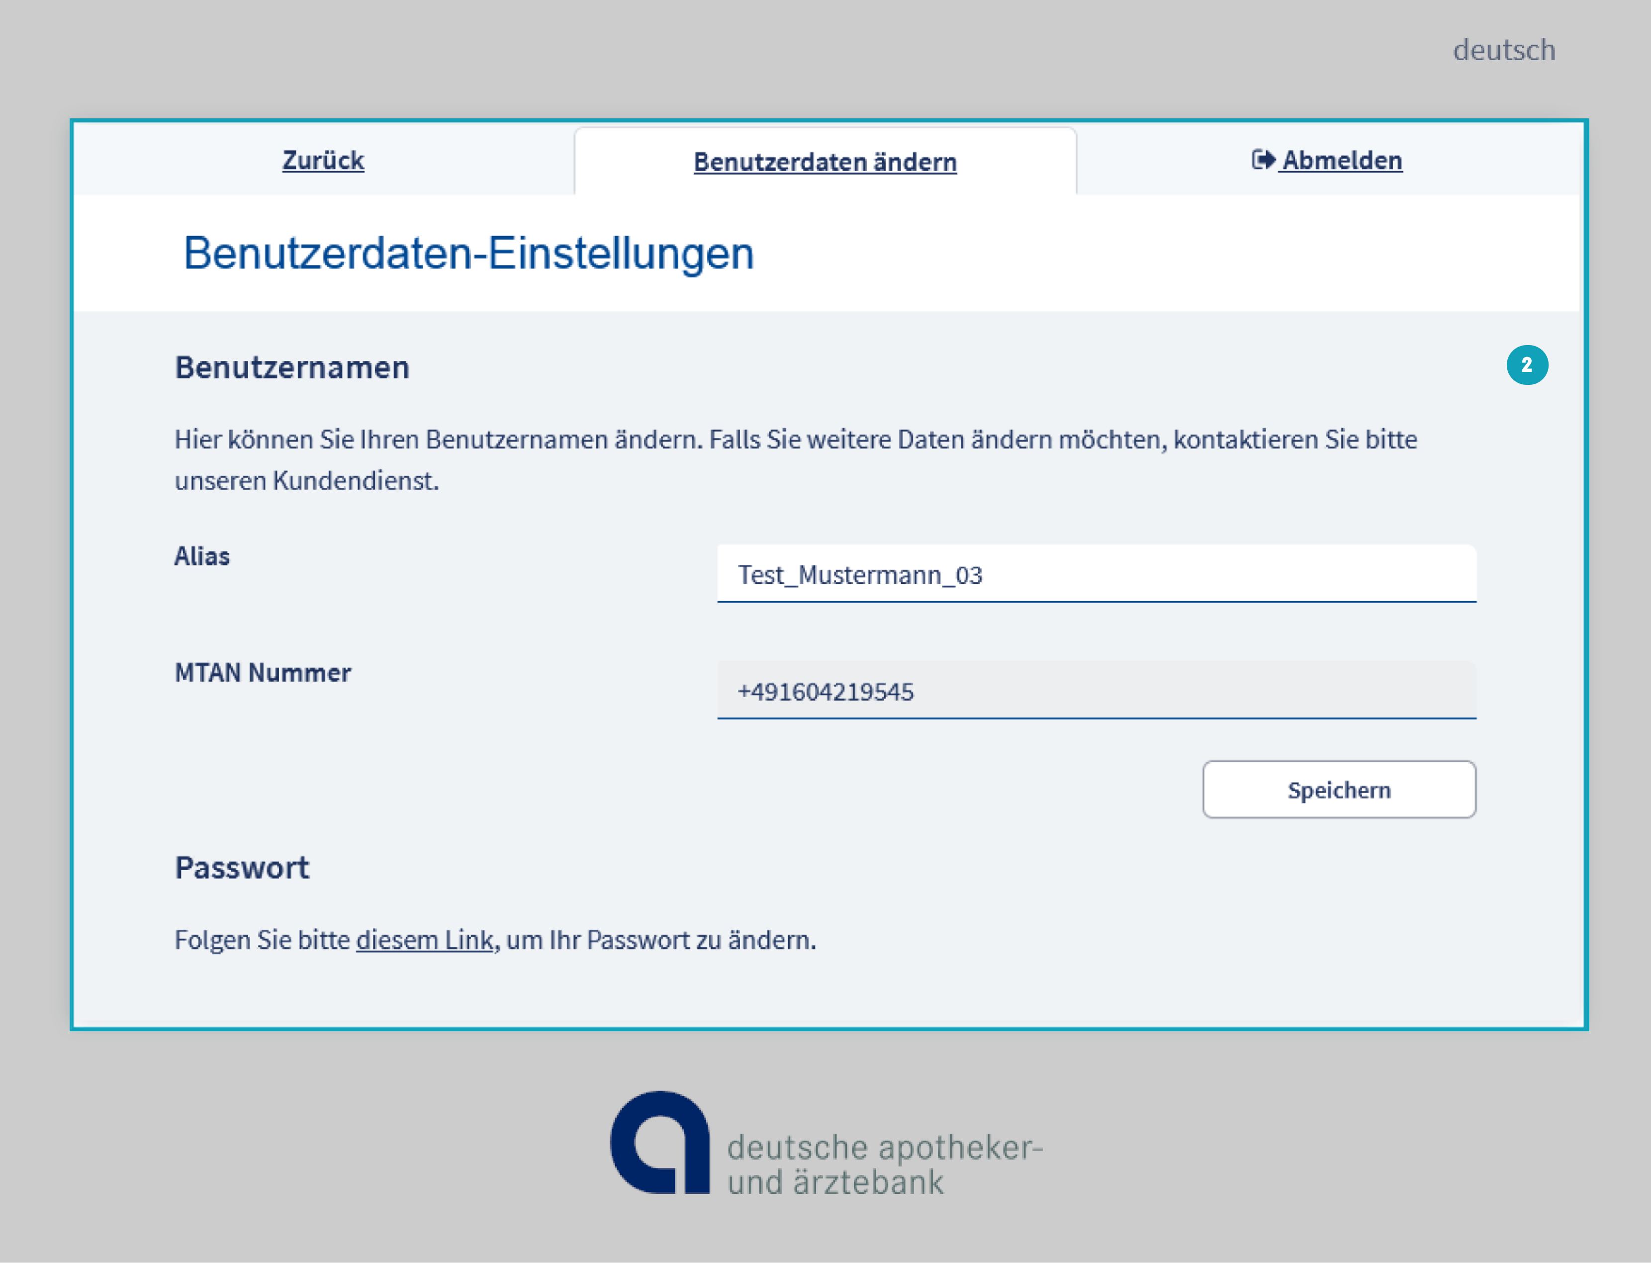Click the deutsche apotheker- und ärztebank logo
The height and width of the screenshot is (1263, 1651).
(x=826, y=1143)
